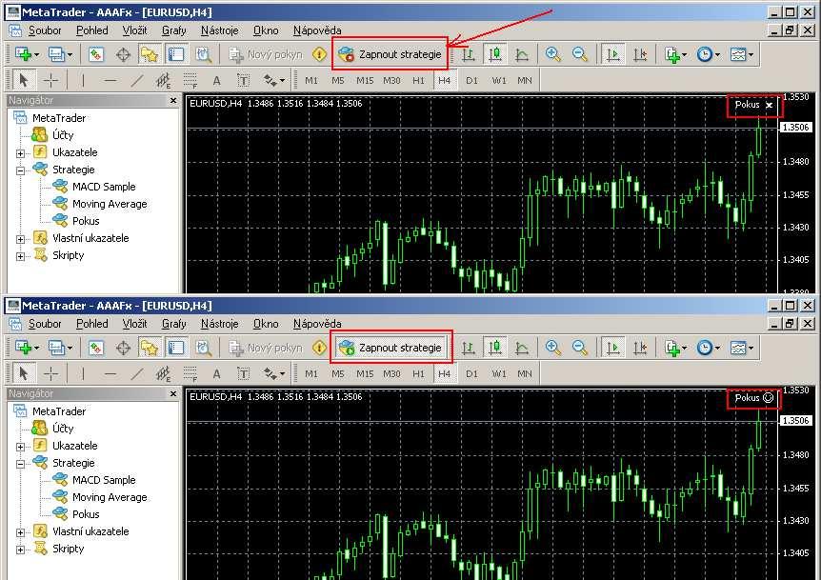The image size is (821, 580).
Task: Switch to bar chart icon in upper window
Action: (x=469, y=54)
